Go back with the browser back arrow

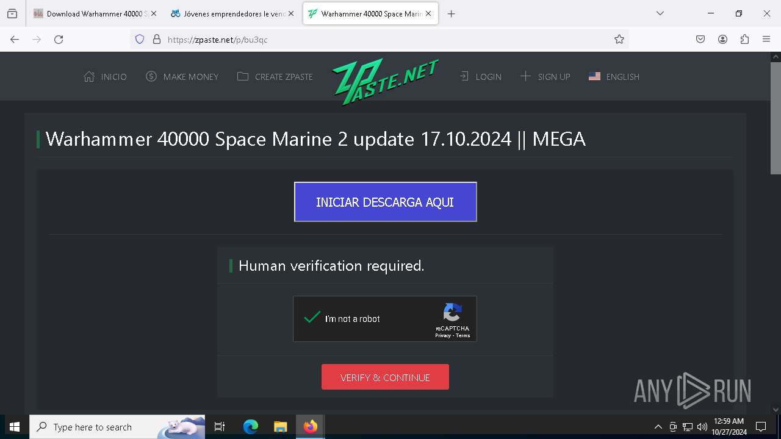tap(15, 40)
